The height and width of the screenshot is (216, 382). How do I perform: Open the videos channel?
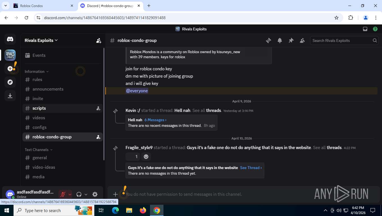pos(63,118)
